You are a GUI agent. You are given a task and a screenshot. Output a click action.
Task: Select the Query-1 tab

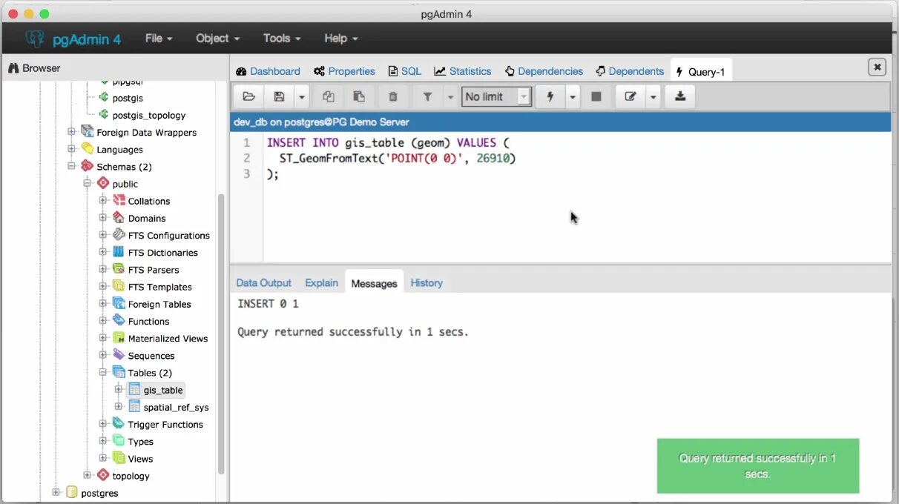[701, 71]
